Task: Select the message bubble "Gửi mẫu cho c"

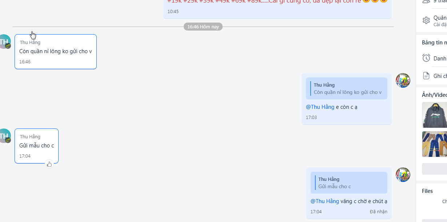Action: pyautogui.click(x=36, y=146)
